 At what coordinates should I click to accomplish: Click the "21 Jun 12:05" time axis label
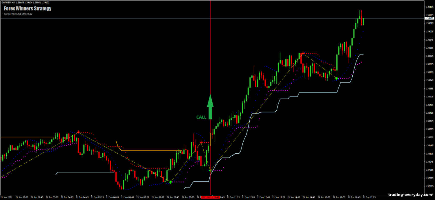click(x=249, y=197)
